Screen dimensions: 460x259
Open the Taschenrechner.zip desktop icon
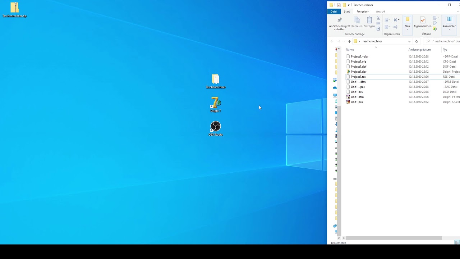click(x=14, y=10)
